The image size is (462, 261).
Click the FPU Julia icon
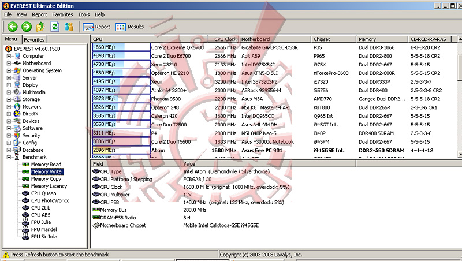(x=26, y=222)
